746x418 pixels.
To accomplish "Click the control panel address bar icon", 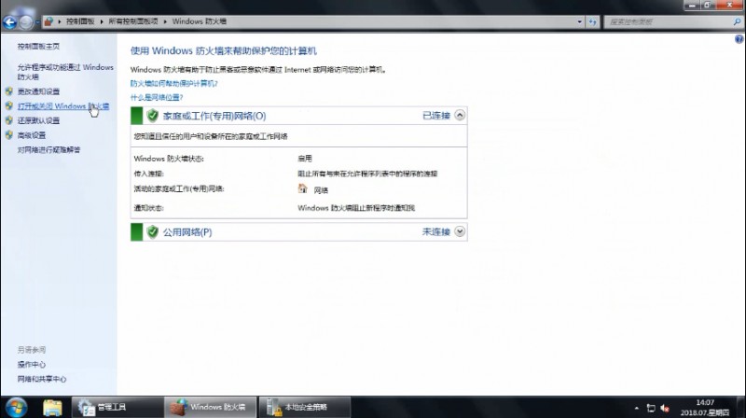I will click(x=48, y=21).
